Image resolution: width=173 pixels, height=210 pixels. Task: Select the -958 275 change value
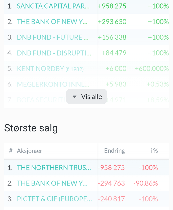(x=111, y=168)
